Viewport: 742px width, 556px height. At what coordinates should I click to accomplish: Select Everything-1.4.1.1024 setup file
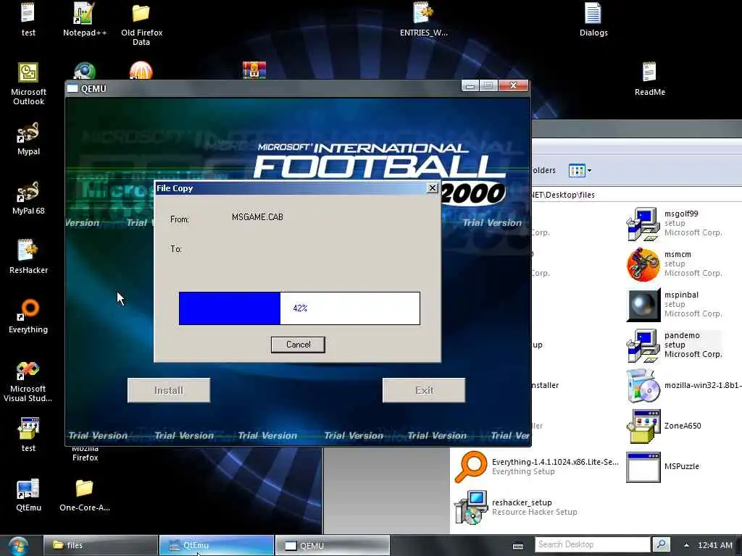point(536,467)
